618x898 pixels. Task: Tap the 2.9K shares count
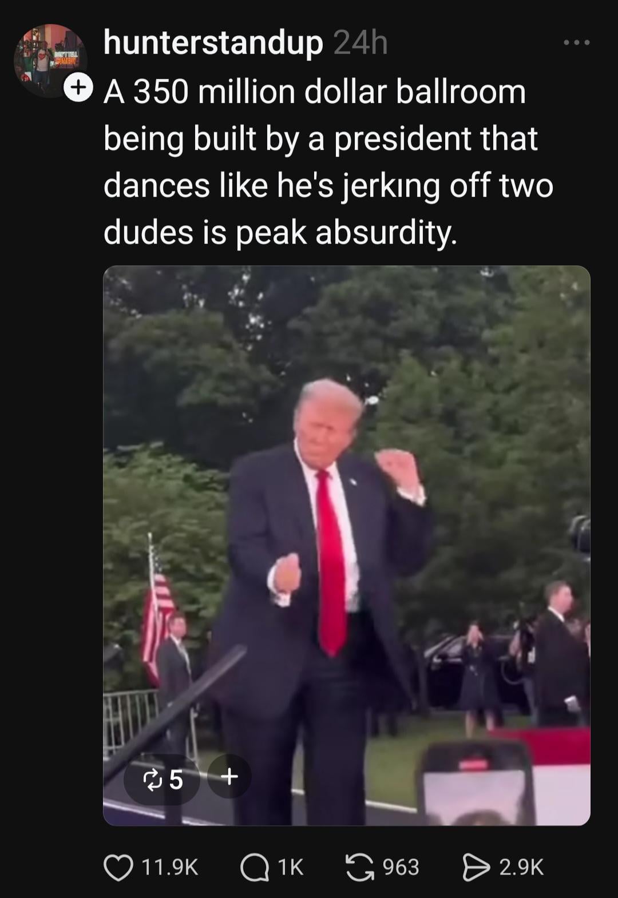click(x=521, y=867)
